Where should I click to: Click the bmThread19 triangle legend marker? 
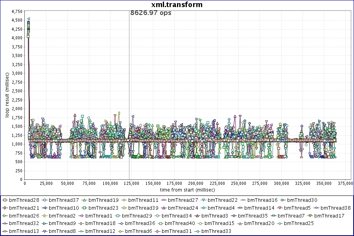[84, 200]
